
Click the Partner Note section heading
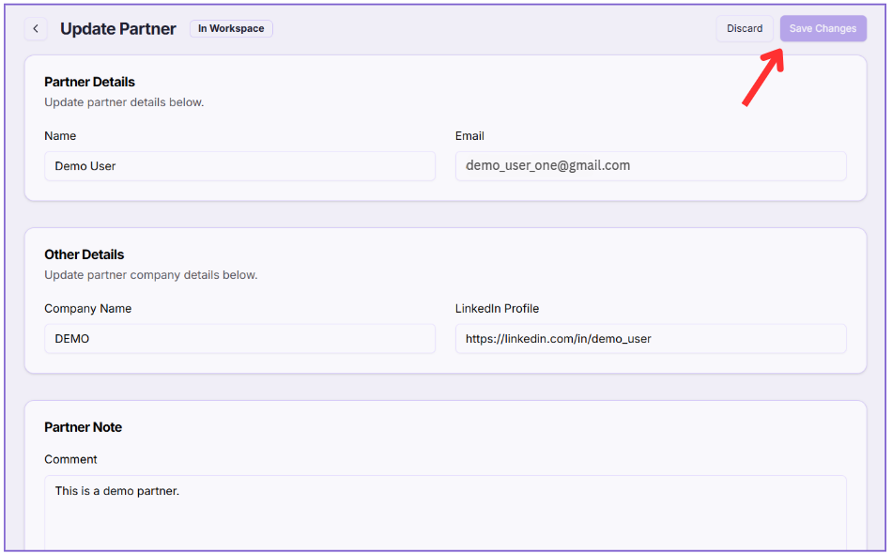tap(83, 427)
